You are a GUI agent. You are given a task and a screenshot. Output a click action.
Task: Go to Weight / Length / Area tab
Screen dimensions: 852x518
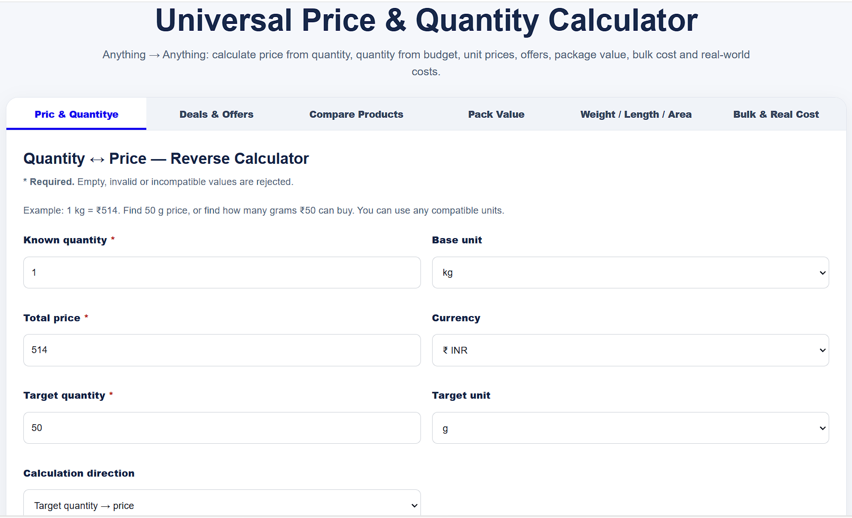click(x=636, y=115)
